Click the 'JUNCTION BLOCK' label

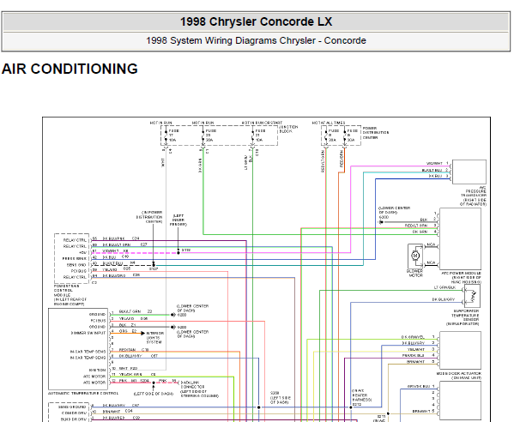pyautogui.click(x=289, y=130)
